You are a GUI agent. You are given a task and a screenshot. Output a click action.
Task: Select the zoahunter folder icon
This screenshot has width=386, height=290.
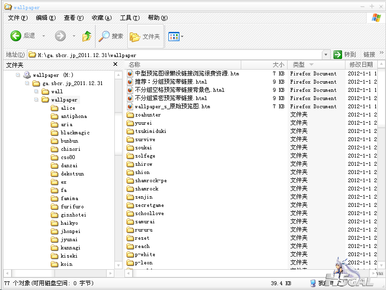130,115
